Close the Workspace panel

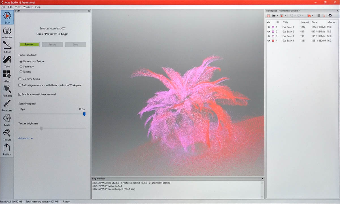(338, 11)
